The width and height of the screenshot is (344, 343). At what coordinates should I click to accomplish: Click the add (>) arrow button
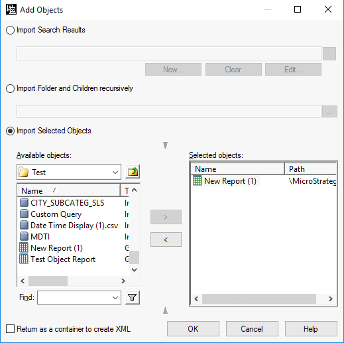[166, 217]
